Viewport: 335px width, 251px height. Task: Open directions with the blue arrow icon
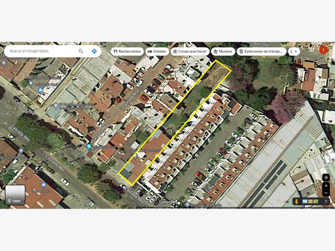point(94,51)
